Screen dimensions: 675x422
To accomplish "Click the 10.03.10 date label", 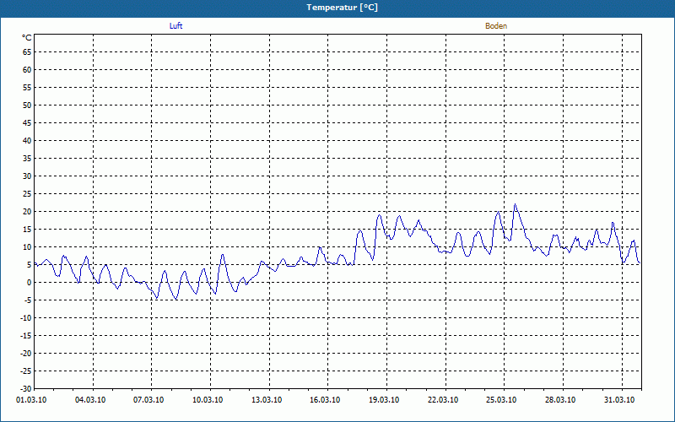I will coord(208,400).
